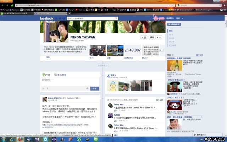Open the account menu arrow in Facebook header

tap(183, 18)
